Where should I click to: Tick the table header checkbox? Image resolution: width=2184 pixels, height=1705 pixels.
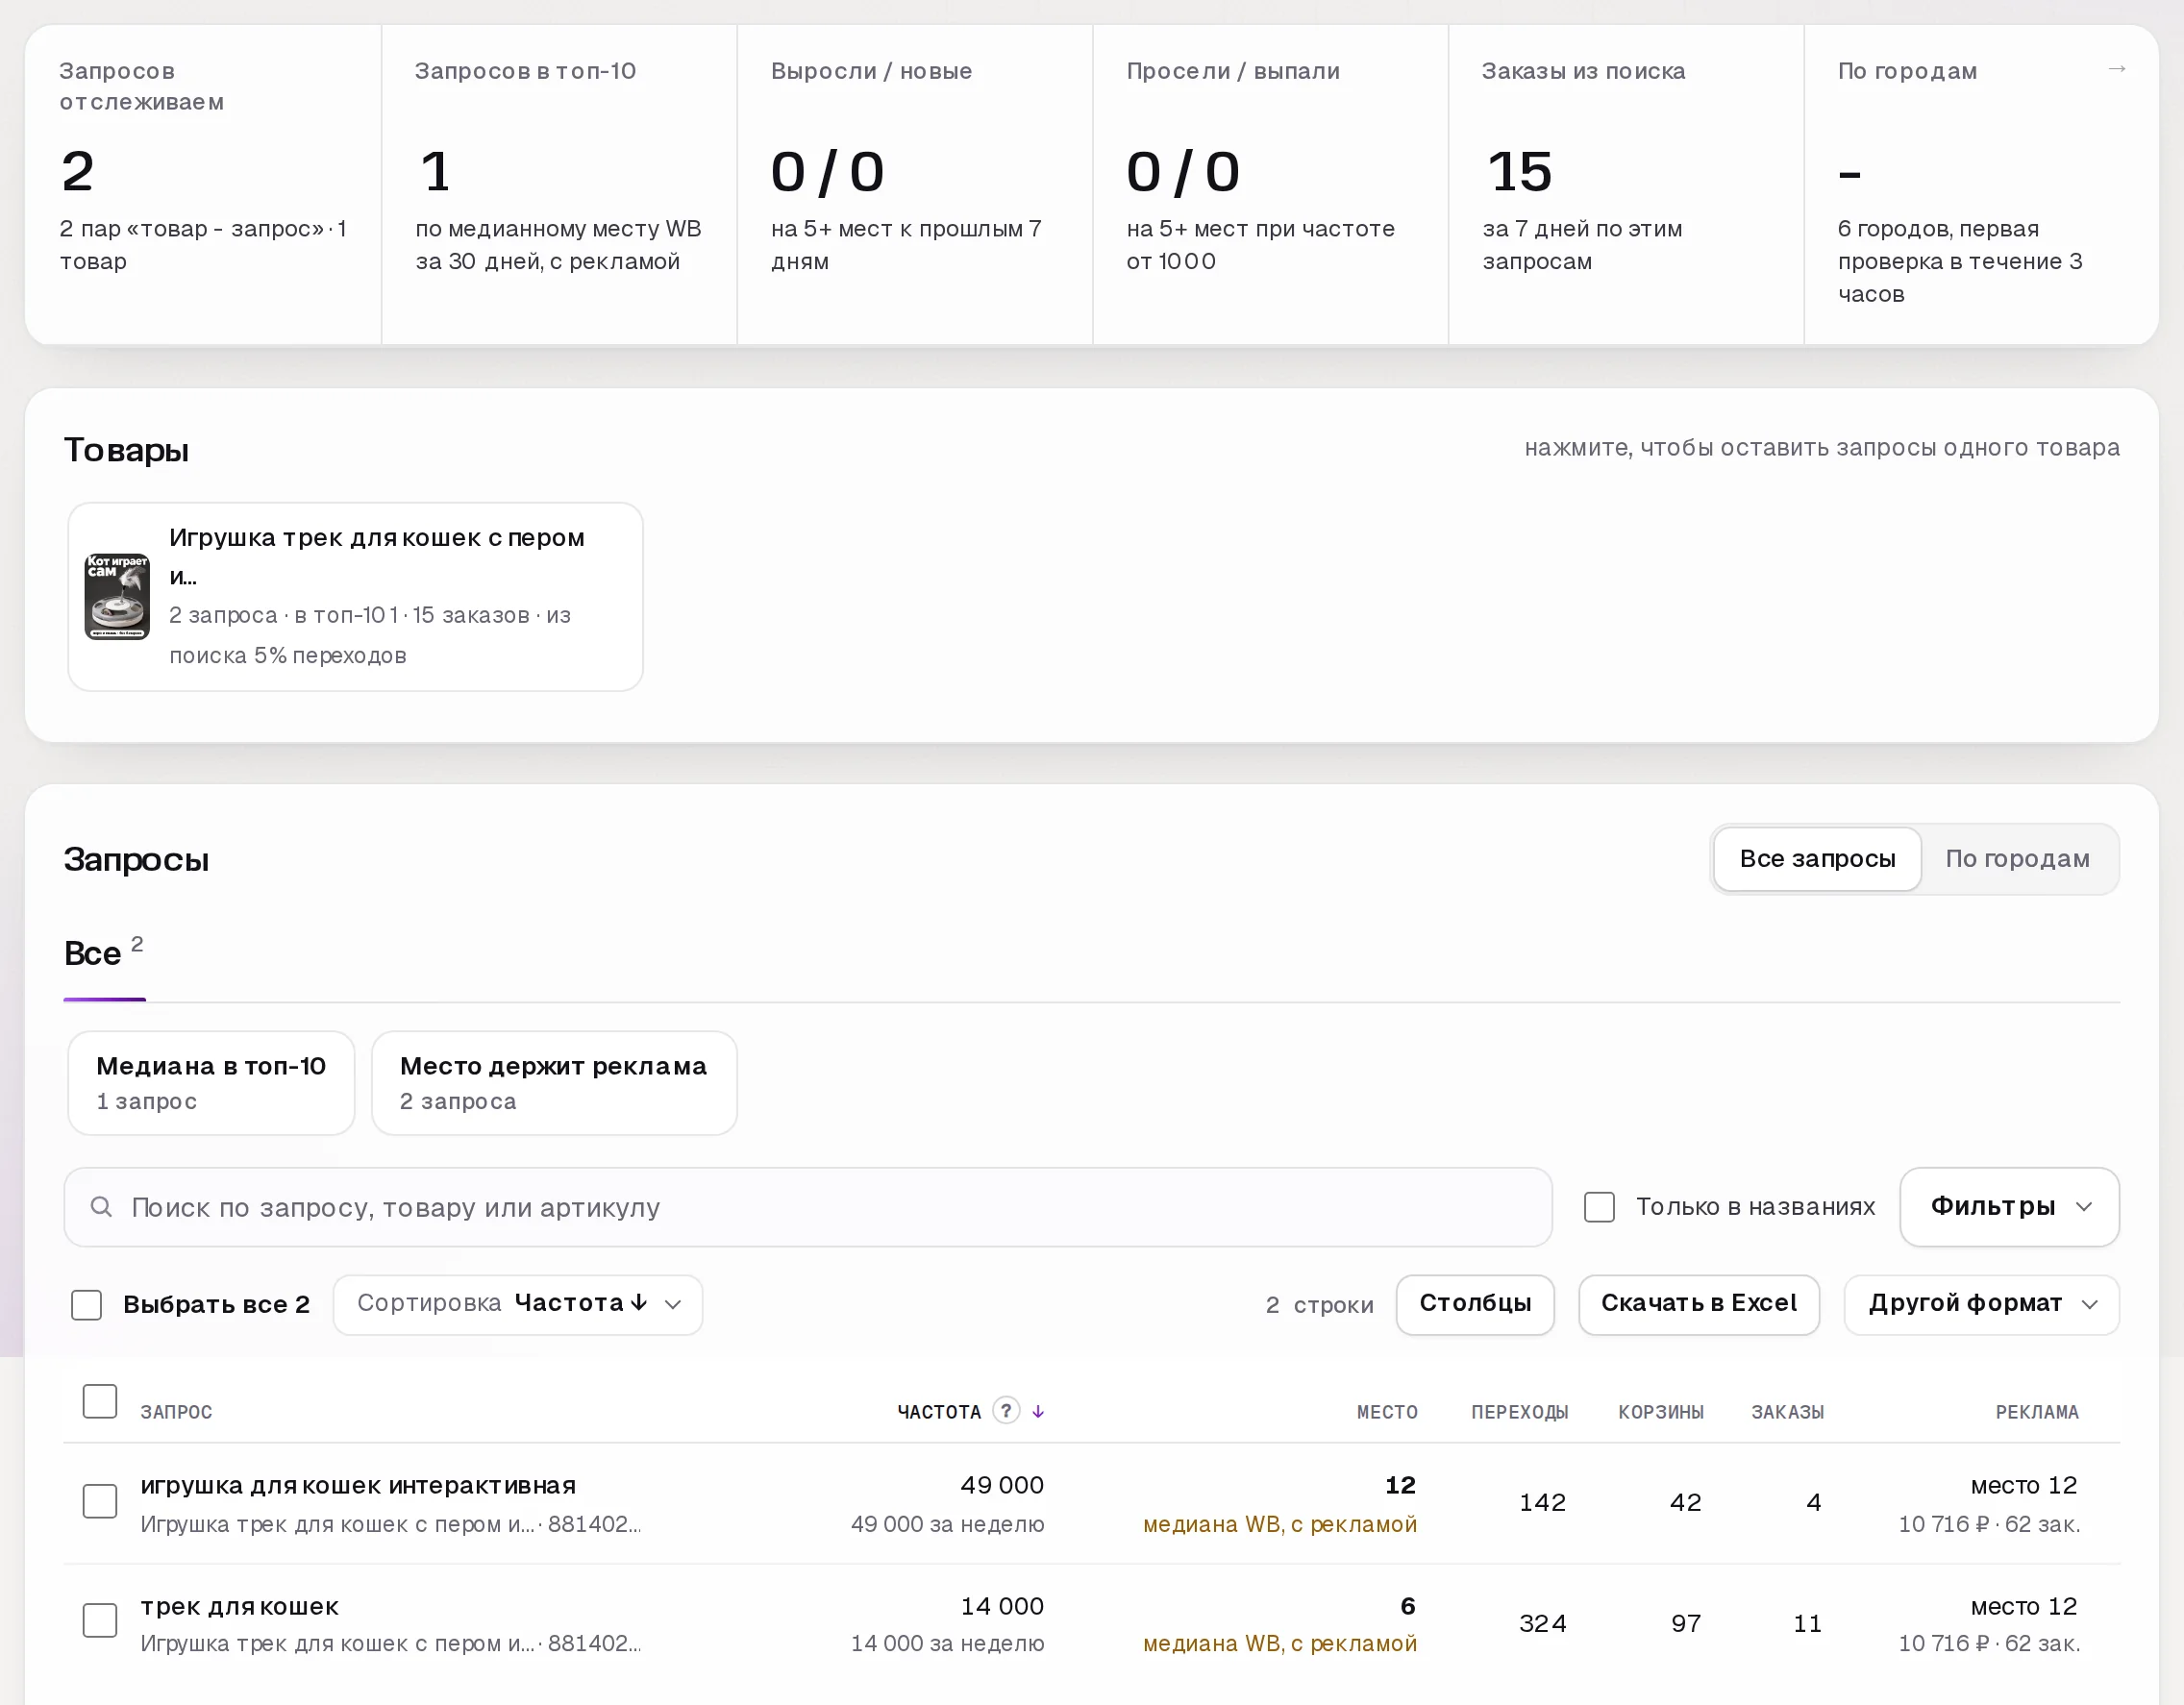100,1401
